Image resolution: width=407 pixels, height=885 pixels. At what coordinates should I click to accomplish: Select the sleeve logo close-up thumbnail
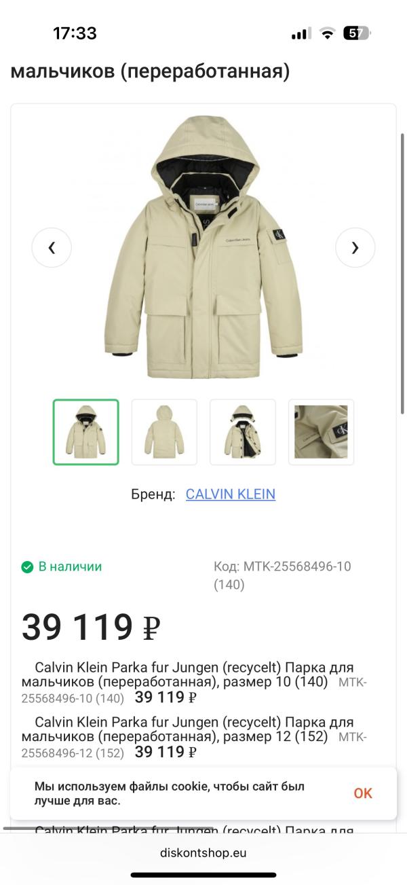[321, 432]
